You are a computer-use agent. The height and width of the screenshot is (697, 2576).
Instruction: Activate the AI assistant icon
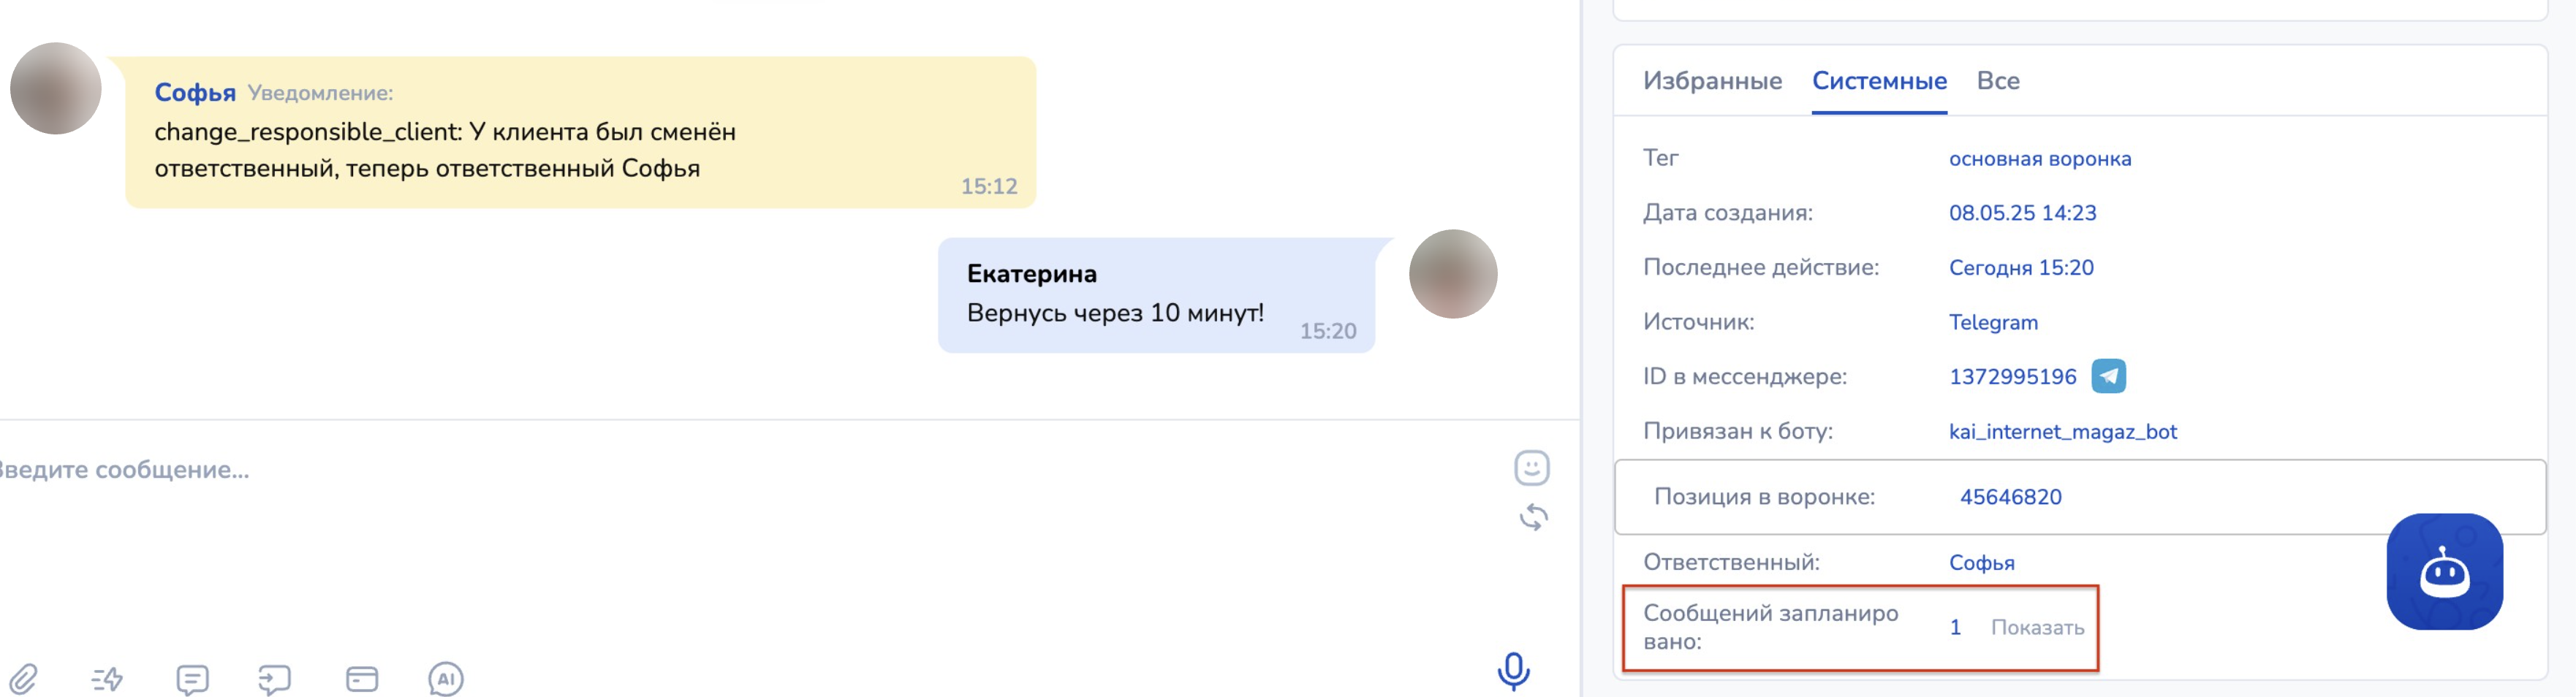[446, 679]
